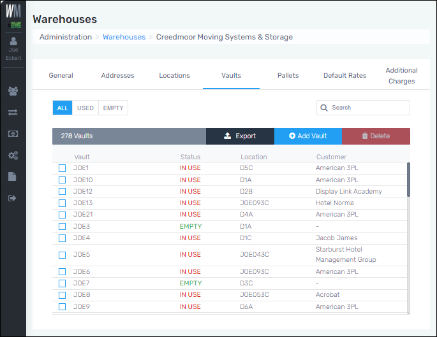Open the documents file icon in sidebar
Screen dimensions: 437x337
[x=12, y=176]
